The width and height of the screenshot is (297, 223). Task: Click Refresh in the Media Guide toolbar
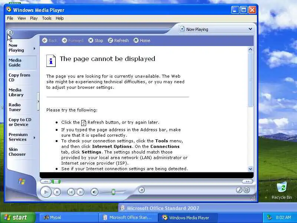point(118,41)
